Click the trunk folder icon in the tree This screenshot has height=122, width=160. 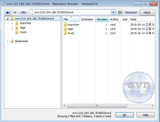click(17, 32)
